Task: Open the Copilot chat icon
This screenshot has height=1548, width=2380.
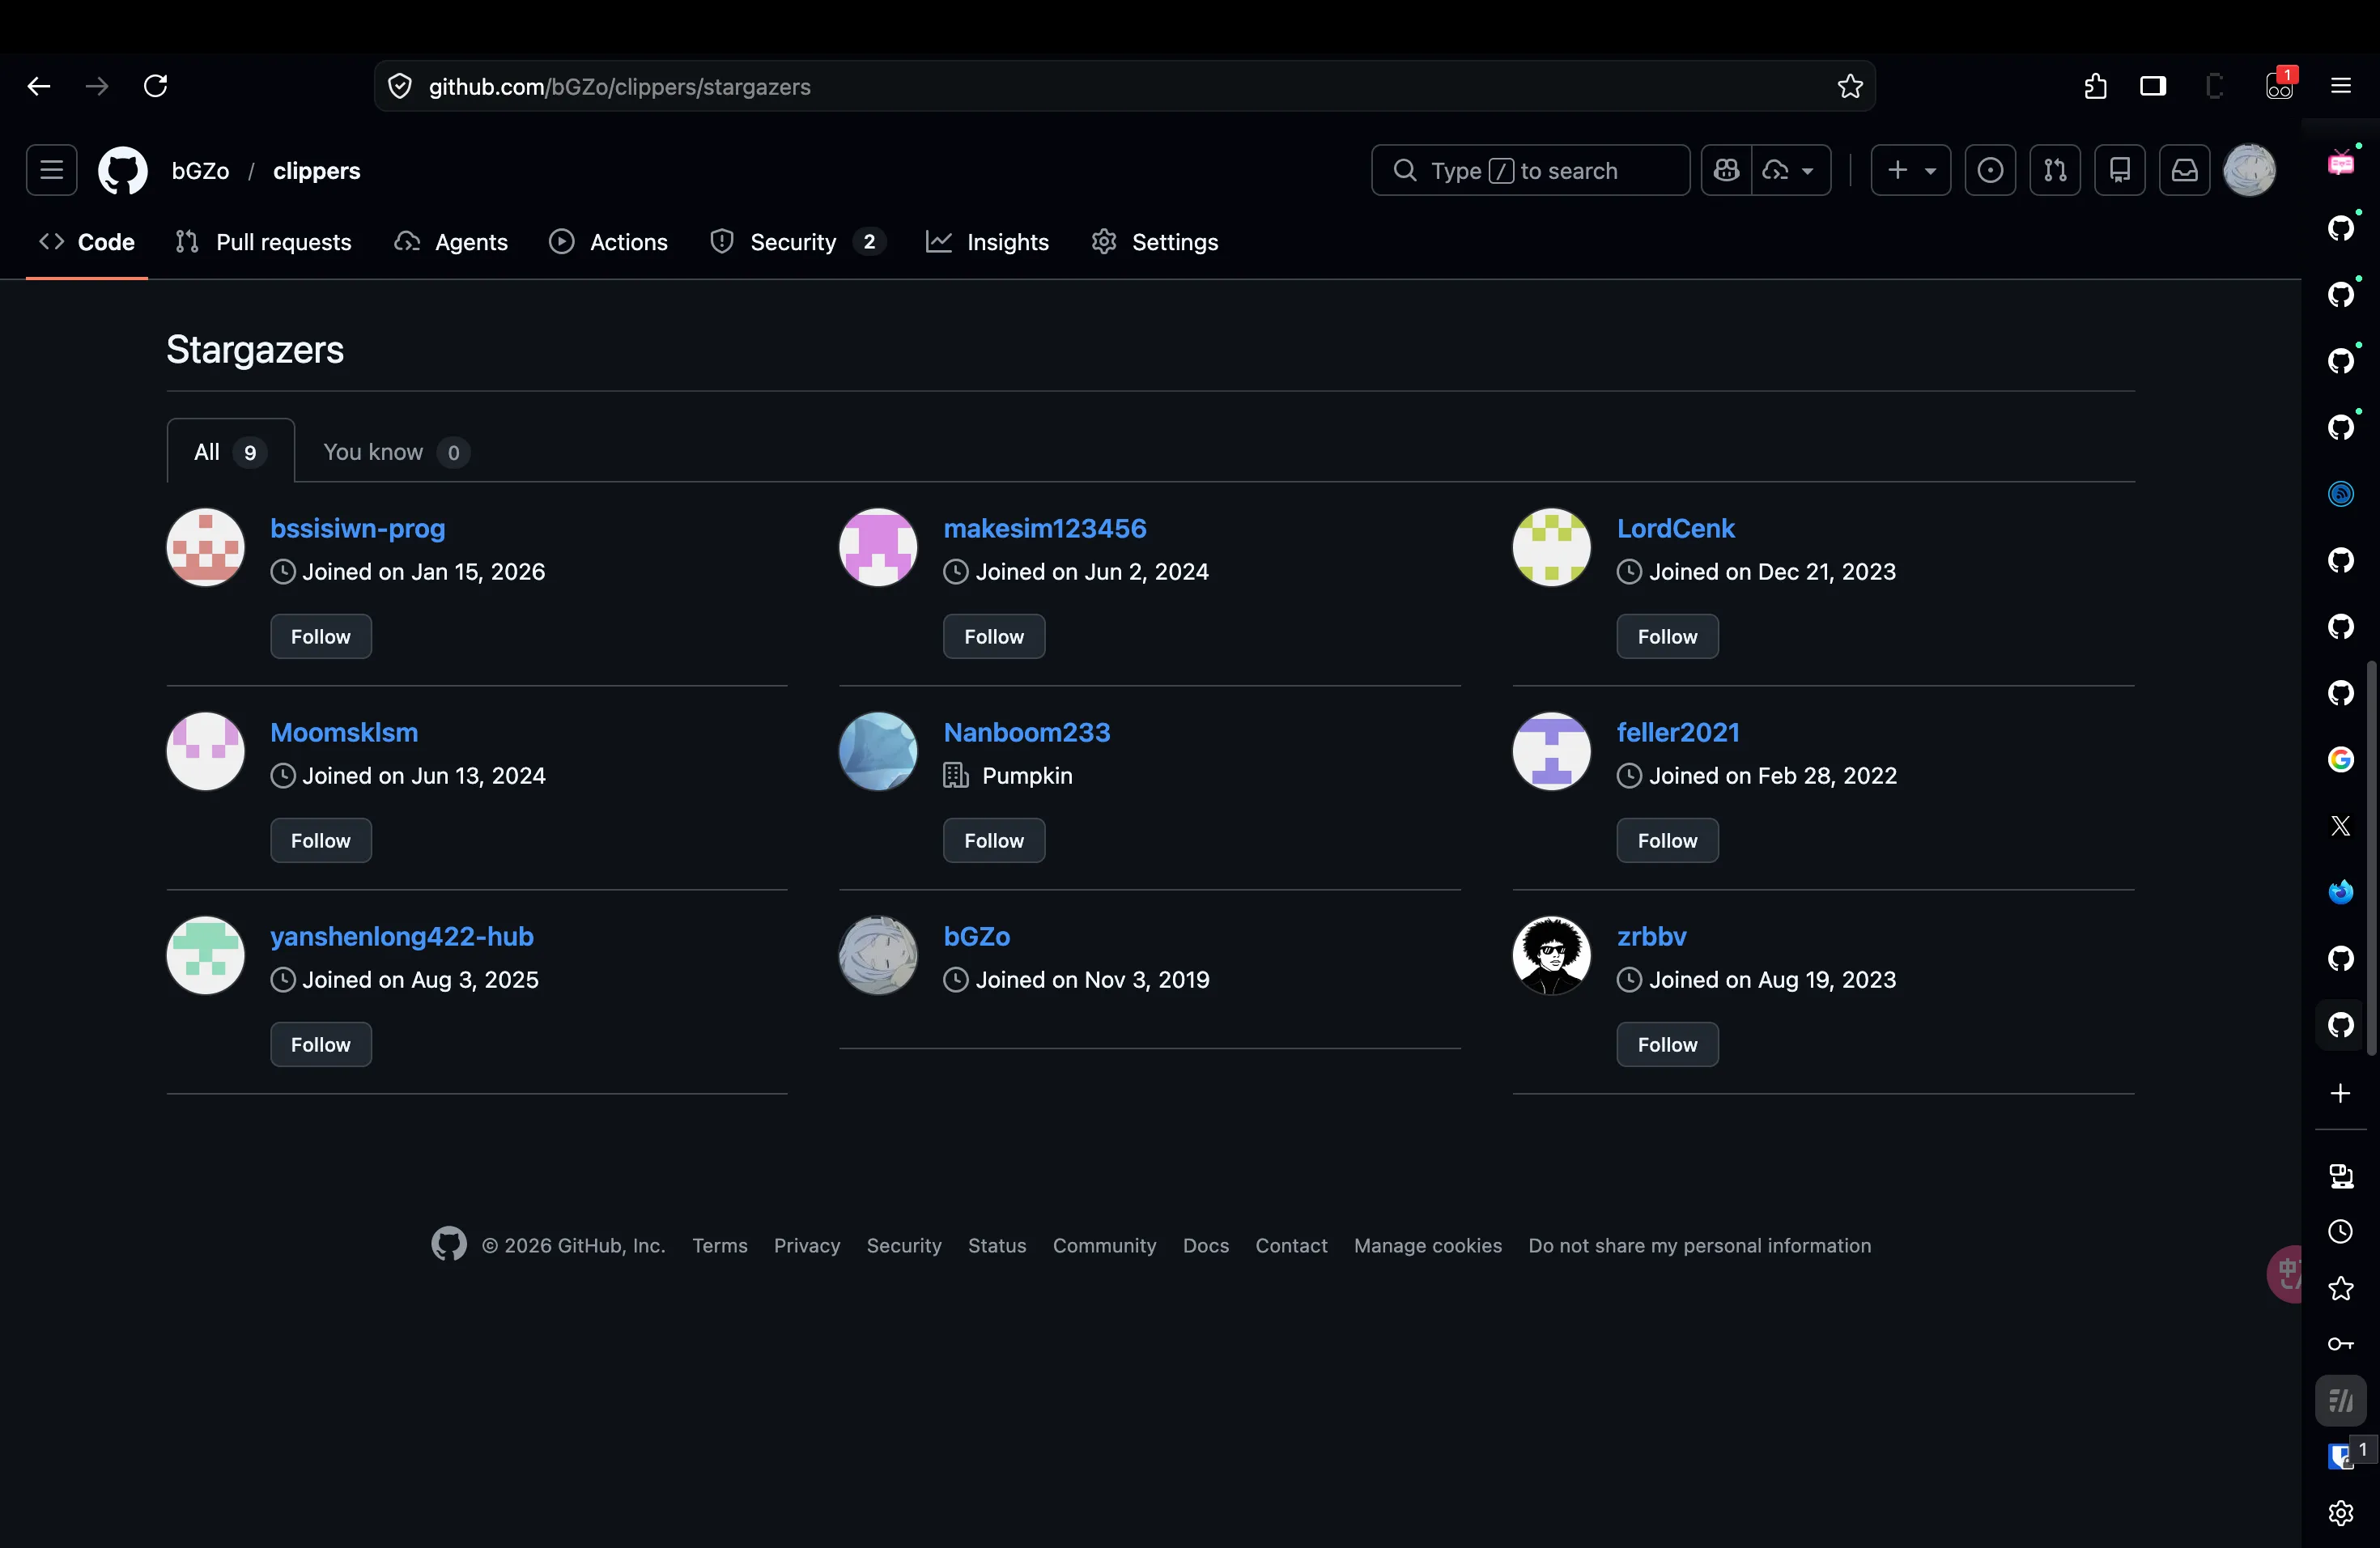Action: click(1726, 171)
